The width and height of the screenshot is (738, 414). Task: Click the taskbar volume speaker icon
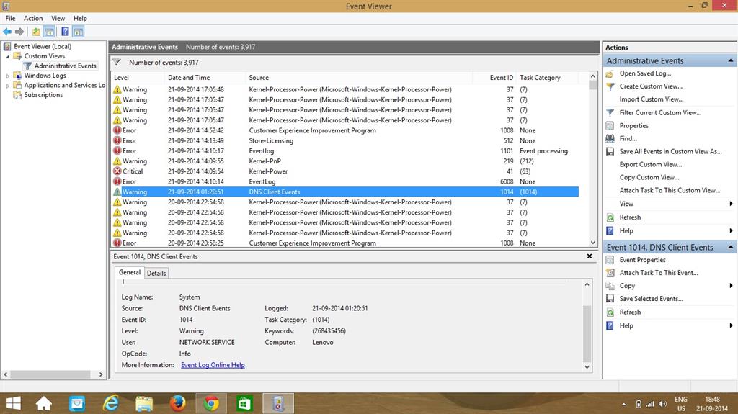(x=663, y=404)
